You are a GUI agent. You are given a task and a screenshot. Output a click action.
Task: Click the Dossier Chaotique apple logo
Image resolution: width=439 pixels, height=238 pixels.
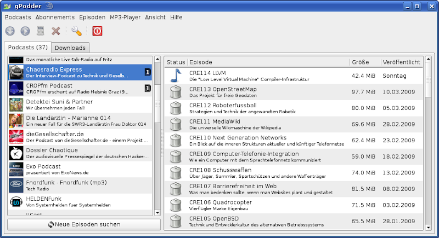16,153
